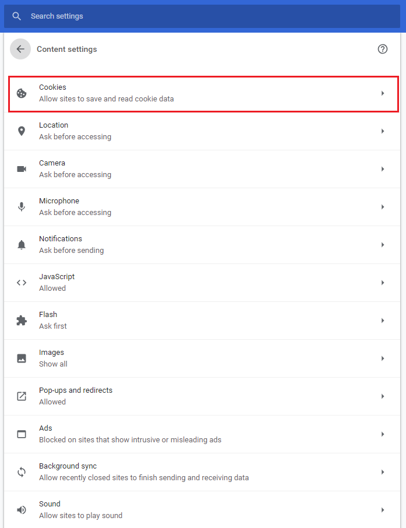Viewport: 406px width, 528px height.
Task: Go back with the arrow button
Action: [20, 49]
